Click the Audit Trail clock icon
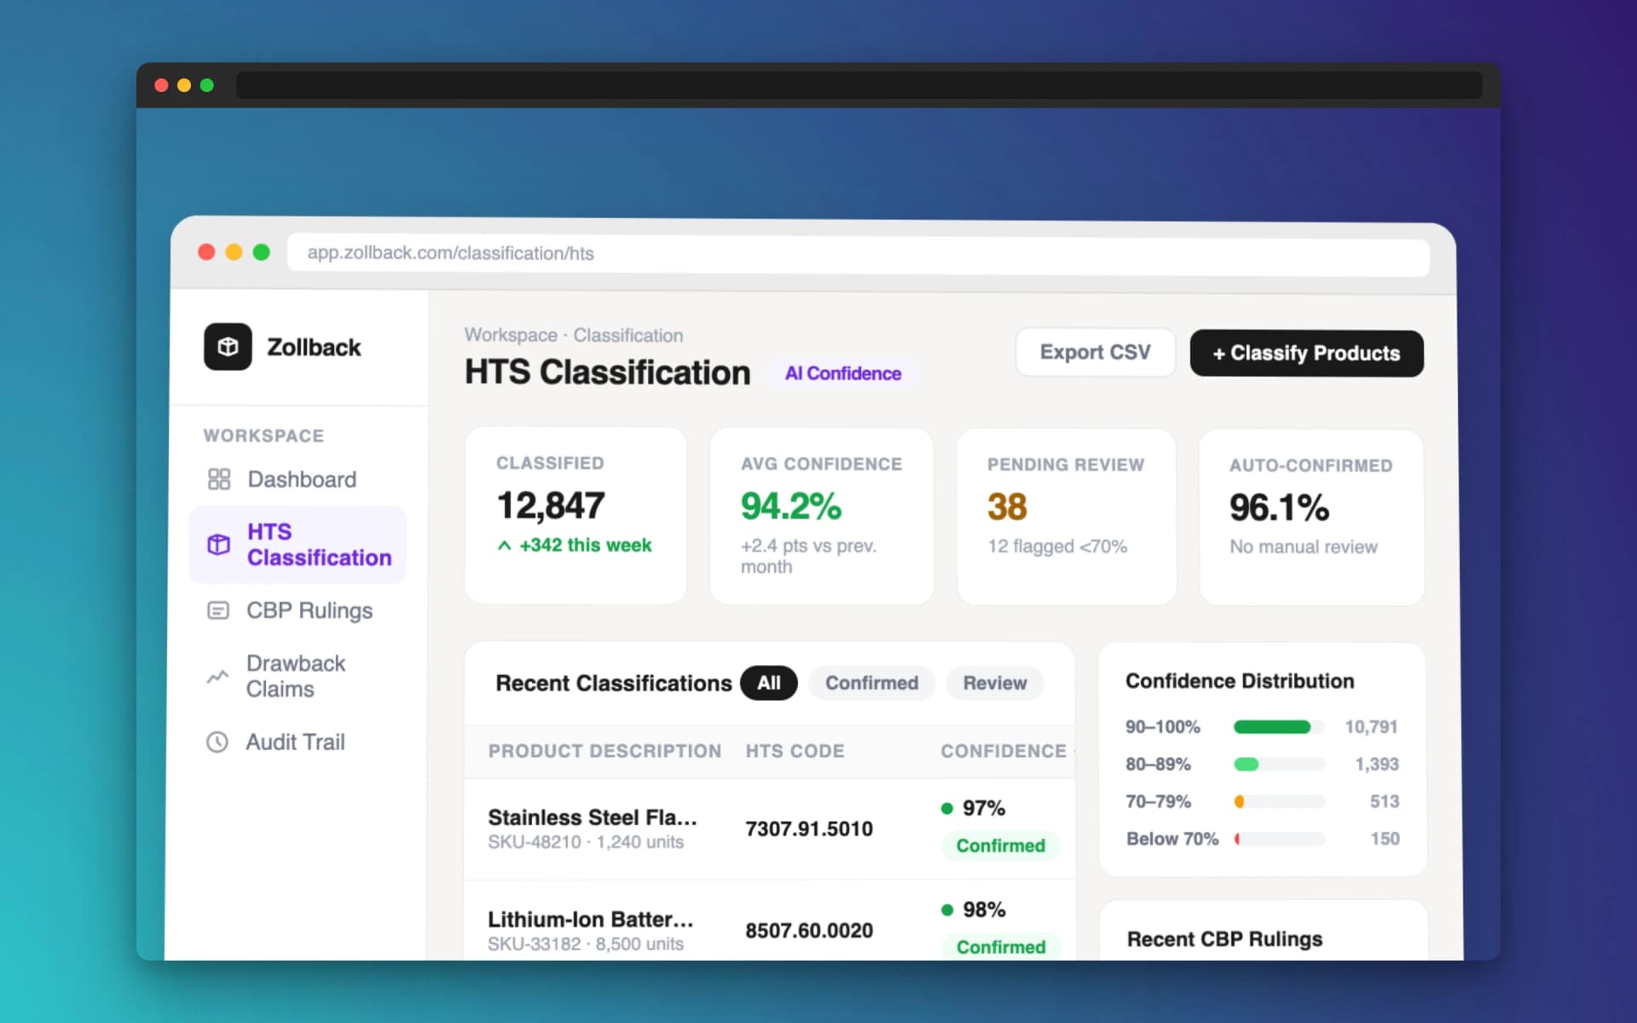This screenshot has height=1023, width=1637. (x=217, y=742)
